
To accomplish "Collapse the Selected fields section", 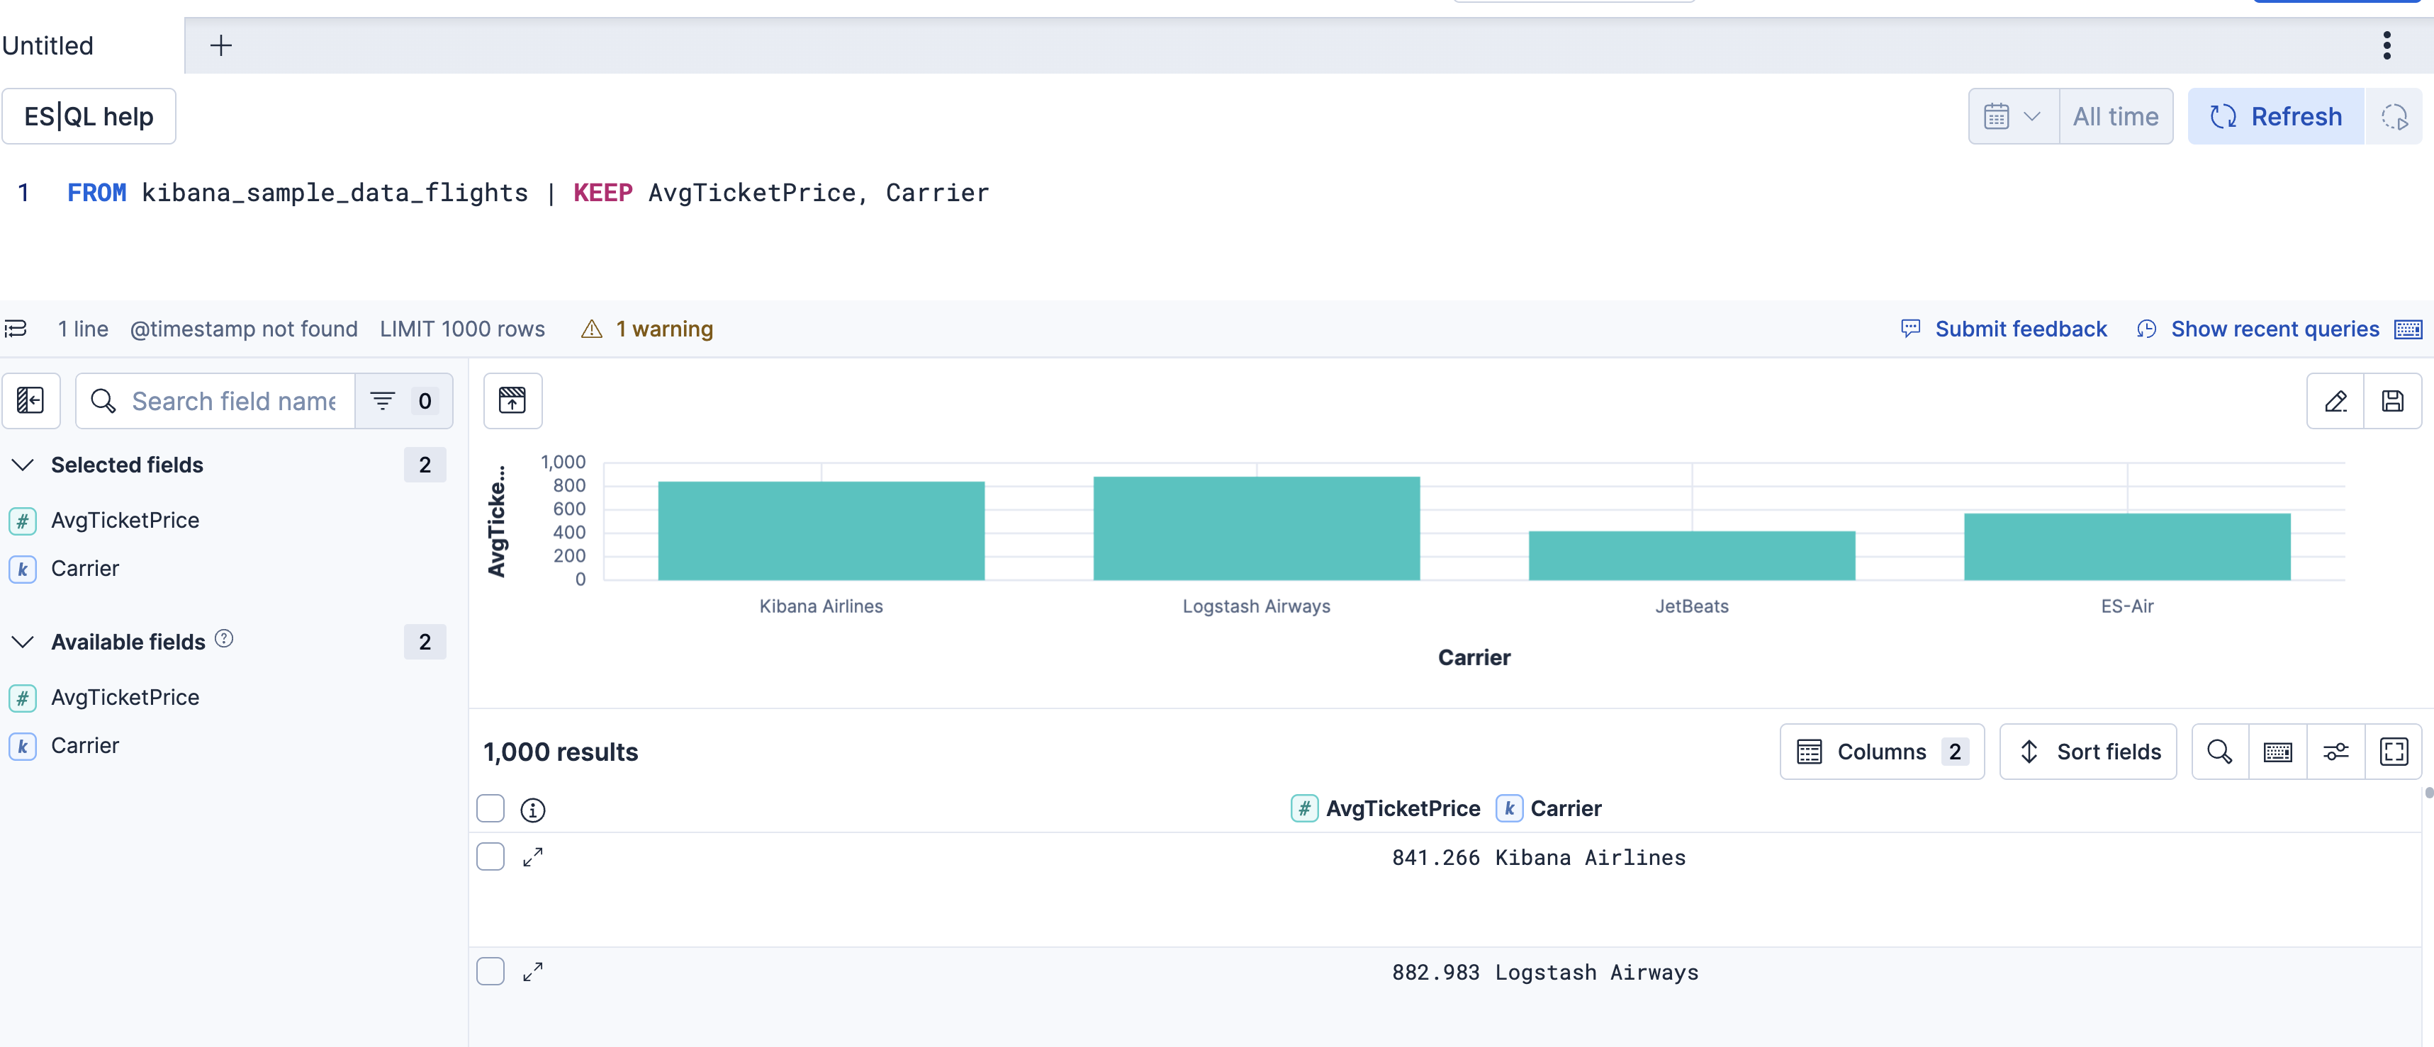I will pyautogui.click(x=23, y=465).
